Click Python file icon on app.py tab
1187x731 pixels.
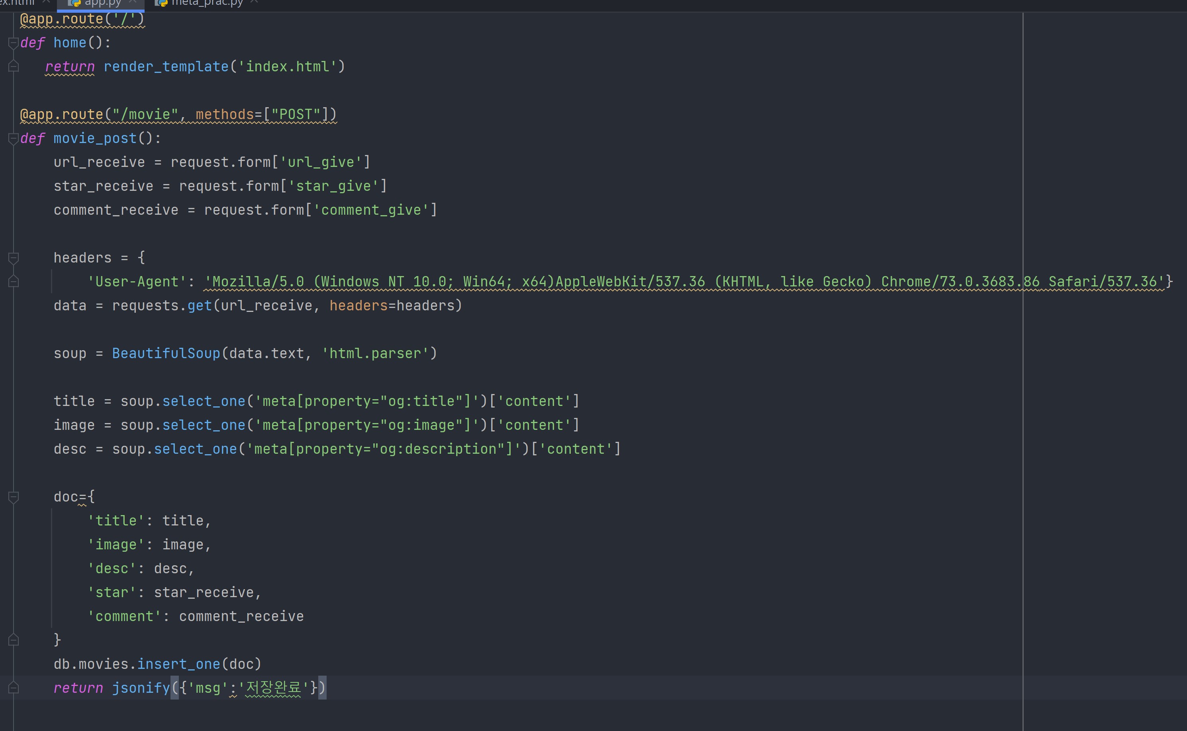(x=74, y=3)
